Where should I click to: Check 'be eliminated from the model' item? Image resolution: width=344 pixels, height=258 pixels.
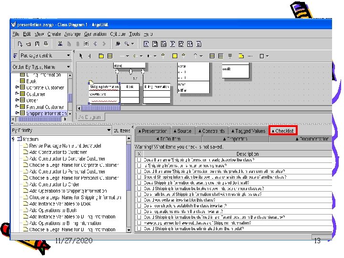139,228
